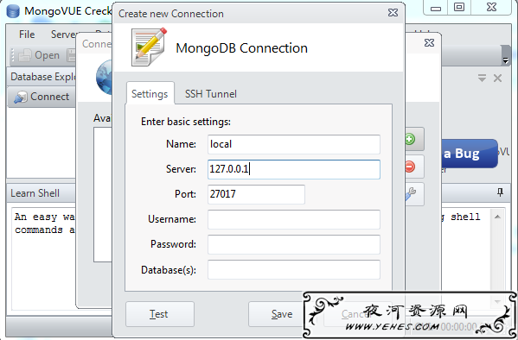518x340 pixels.
Task: Open the File menu
Action: pyautogui.click(x=27, y=35)
